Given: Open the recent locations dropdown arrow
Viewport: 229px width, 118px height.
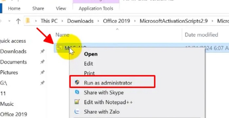Looking at the screenshot, I should click(x=9, y=21).
